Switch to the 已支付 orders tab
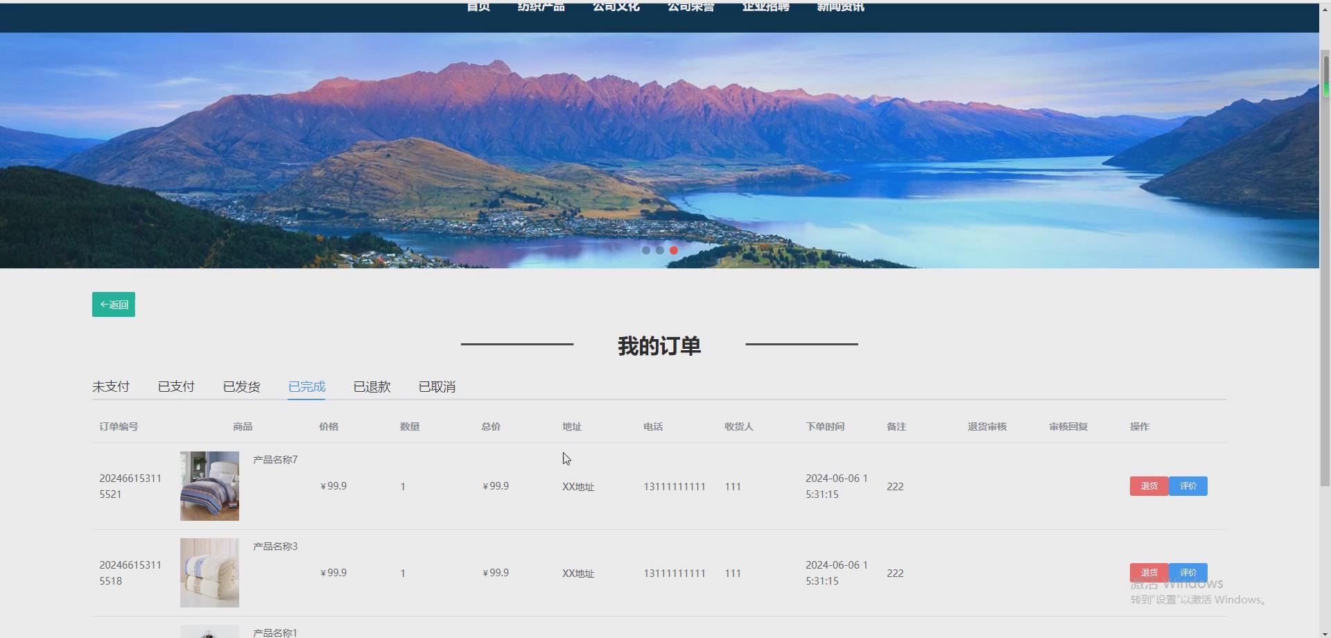1331x638 pixels. click(x=176, y=387)
